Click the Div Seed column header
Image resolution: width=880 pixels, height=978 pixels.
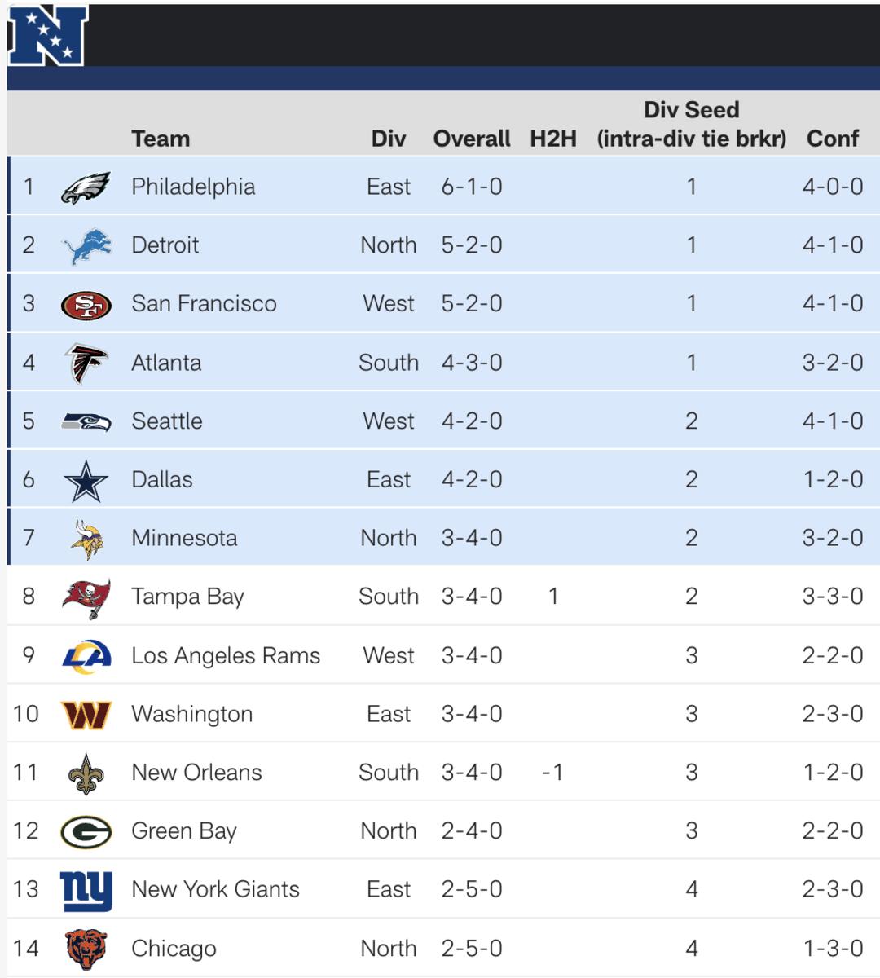click(x=691, y=124)
